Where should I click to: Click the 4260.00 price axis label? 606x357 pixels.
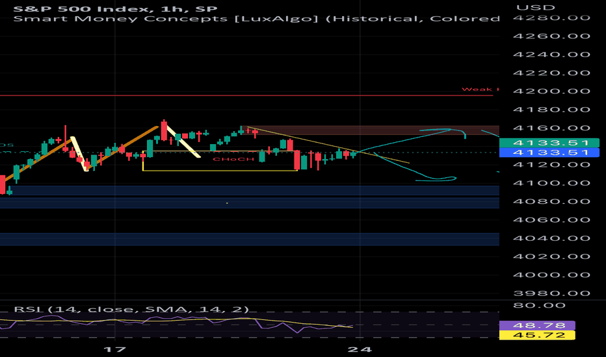coord(551,36)
